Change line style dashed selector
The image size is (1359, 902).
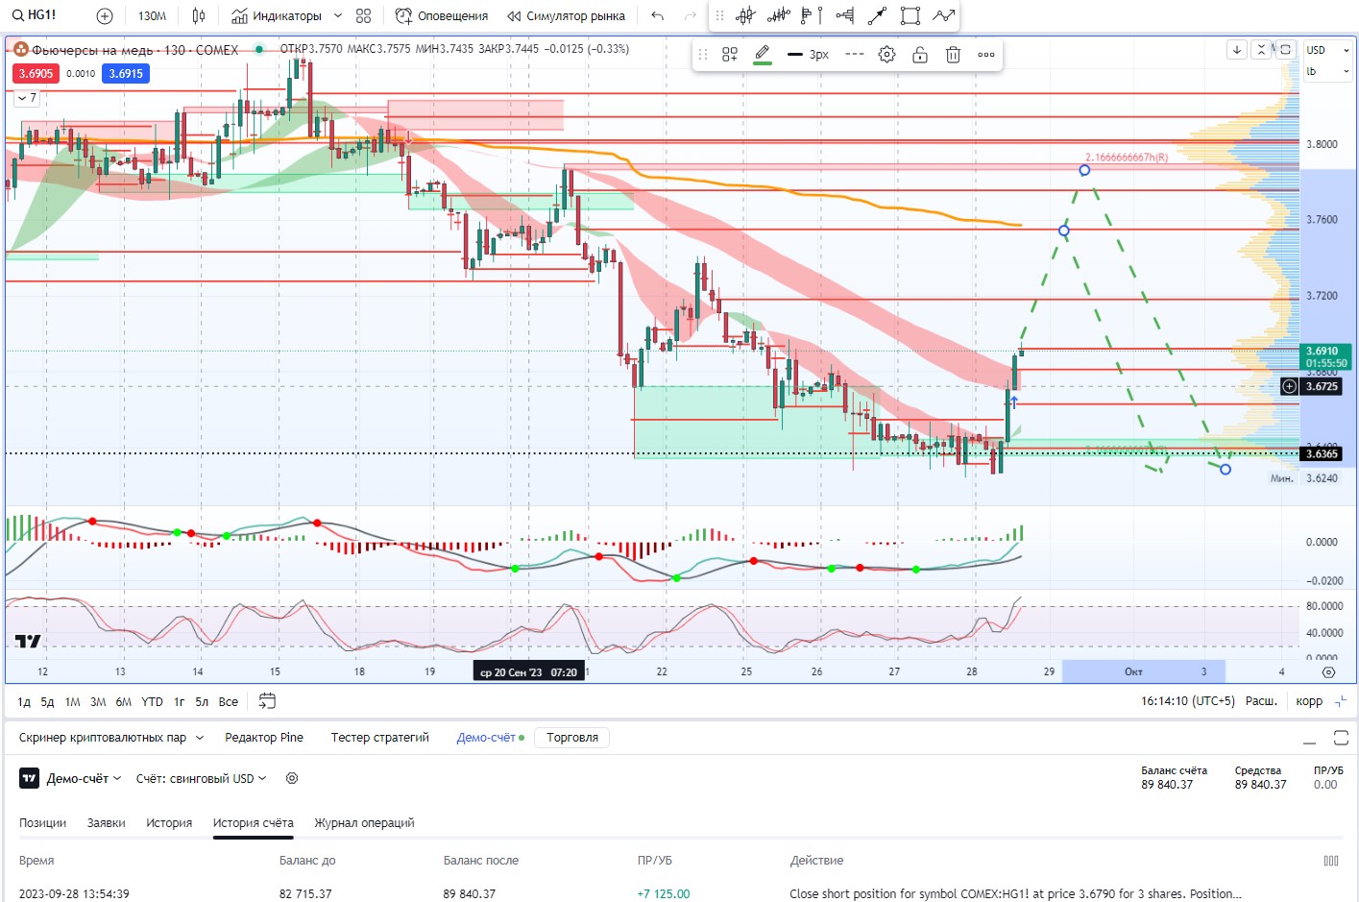(x=855, y=55)
